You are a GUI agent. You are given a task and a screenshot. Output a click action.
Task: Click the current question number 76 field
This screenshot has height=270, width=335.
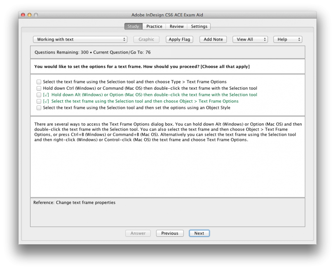[148, 52]
